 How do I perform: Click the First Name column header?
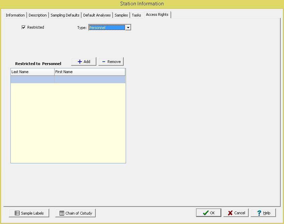point(90,72)
